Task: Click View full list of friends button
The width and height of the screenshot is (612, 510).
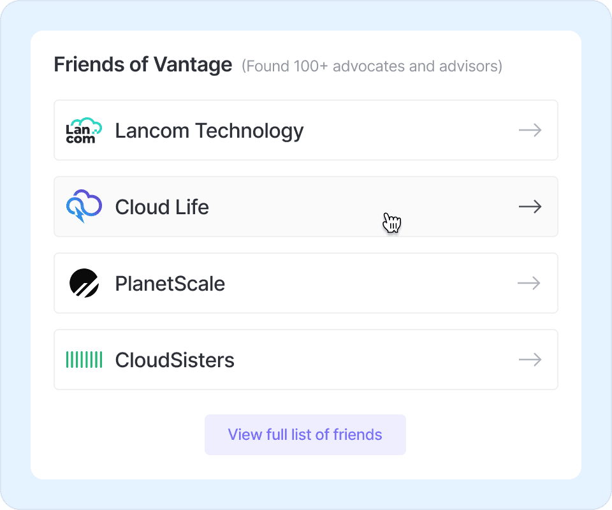Action: tap(305, 435)
